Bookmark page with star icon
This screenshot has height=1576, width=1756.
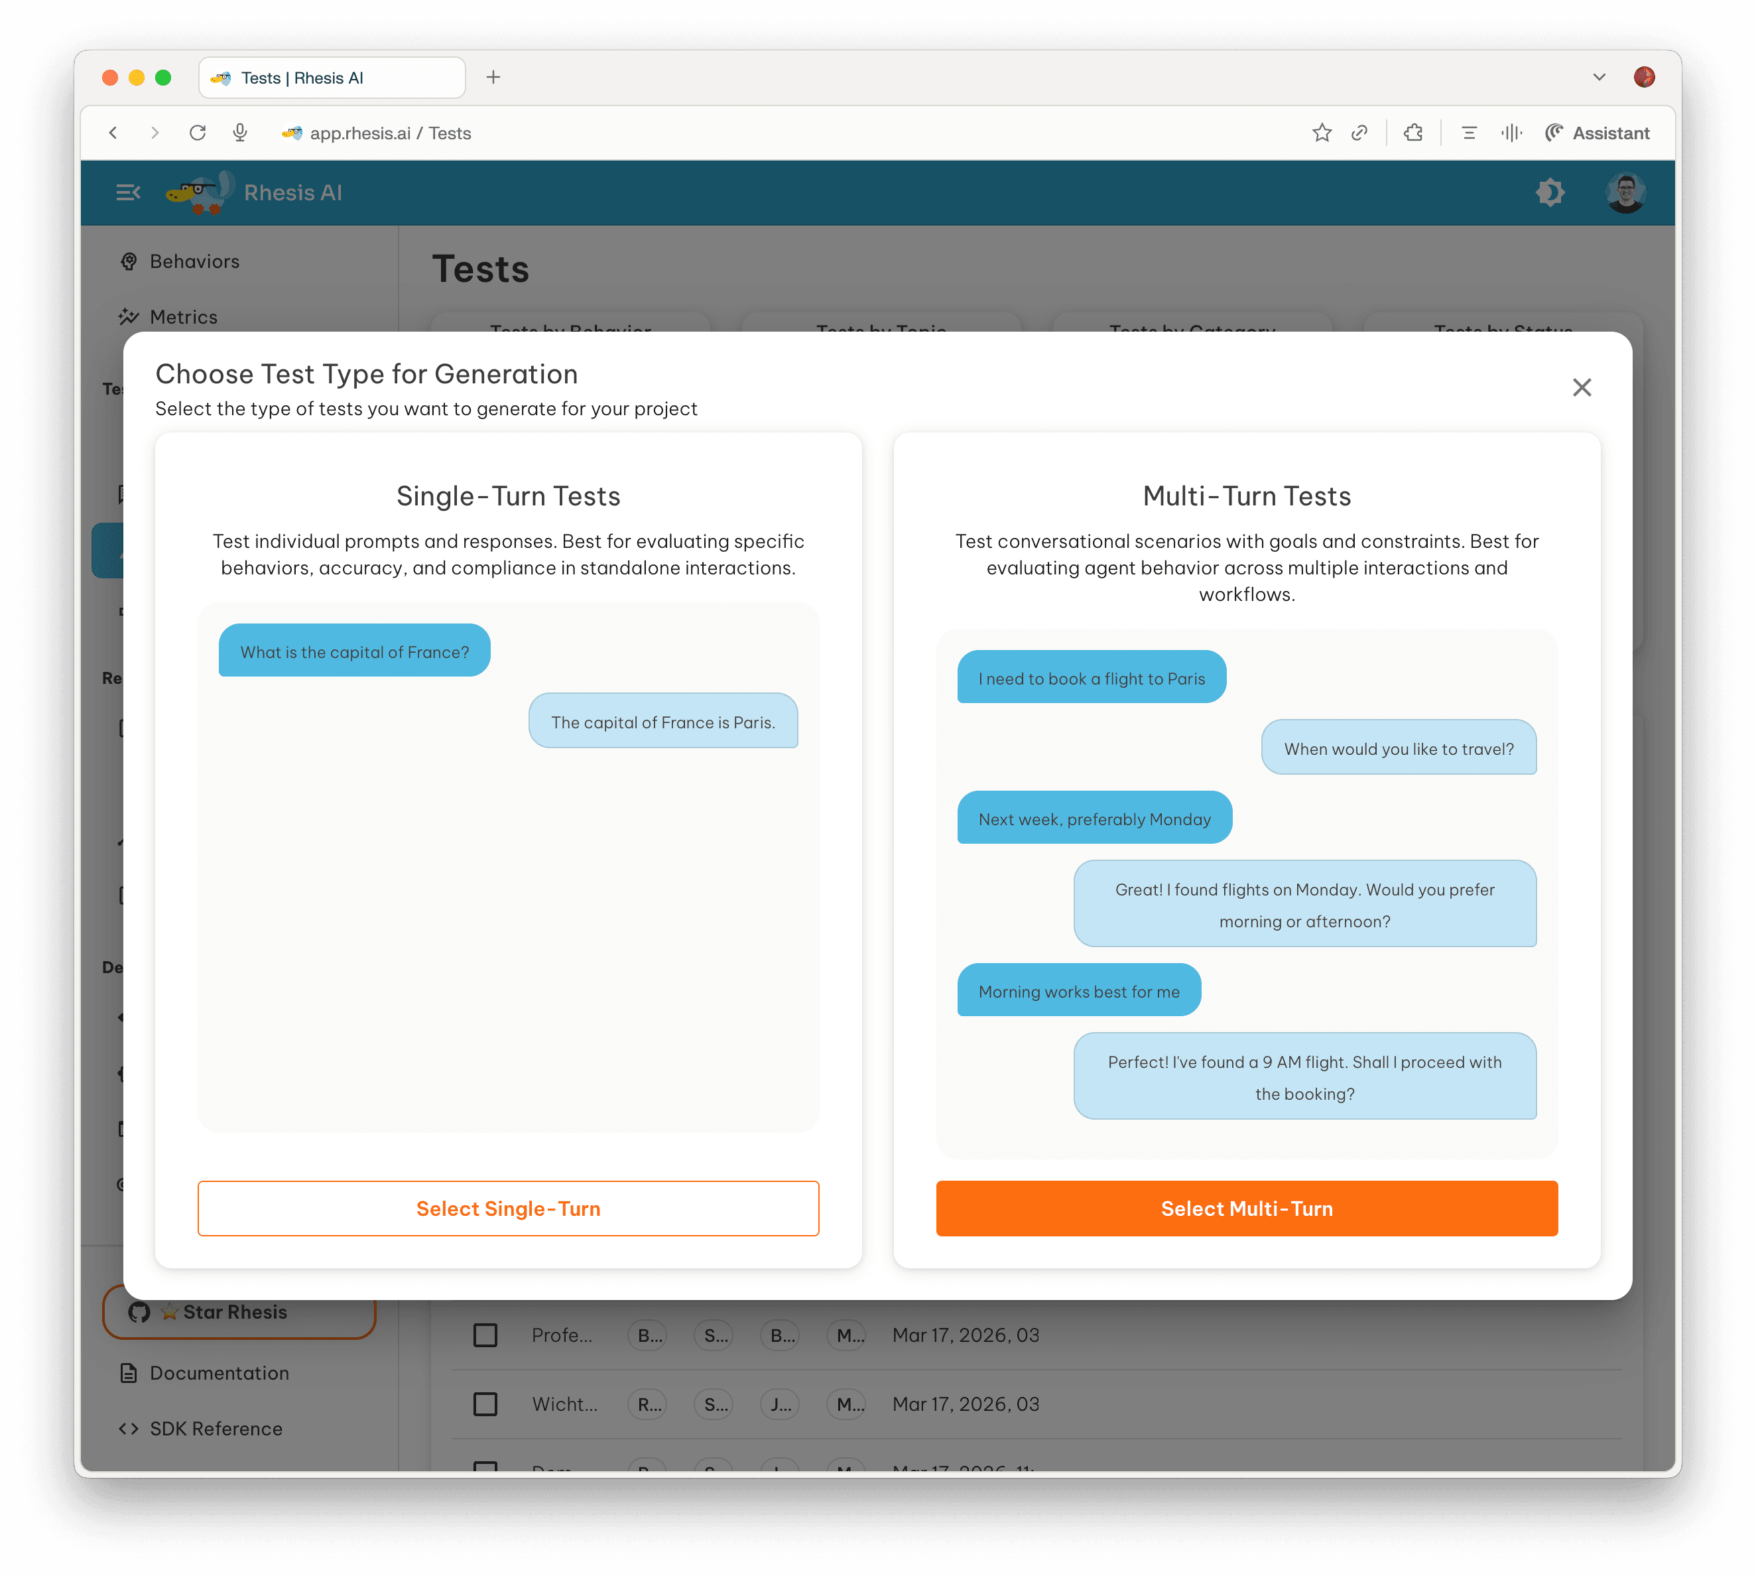pos(1322,133)
